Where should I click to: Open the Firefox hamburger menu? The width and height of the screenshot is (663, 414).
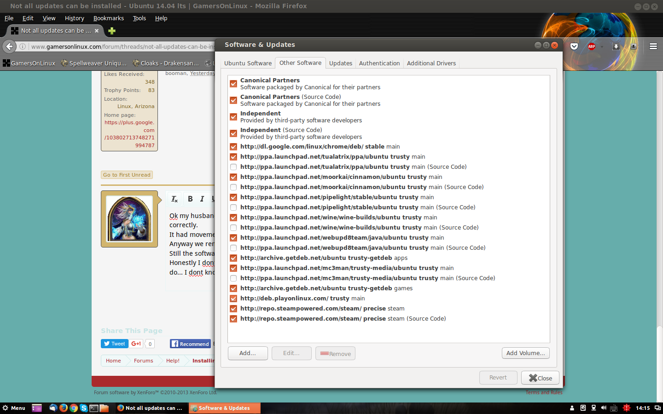[653, 46]
